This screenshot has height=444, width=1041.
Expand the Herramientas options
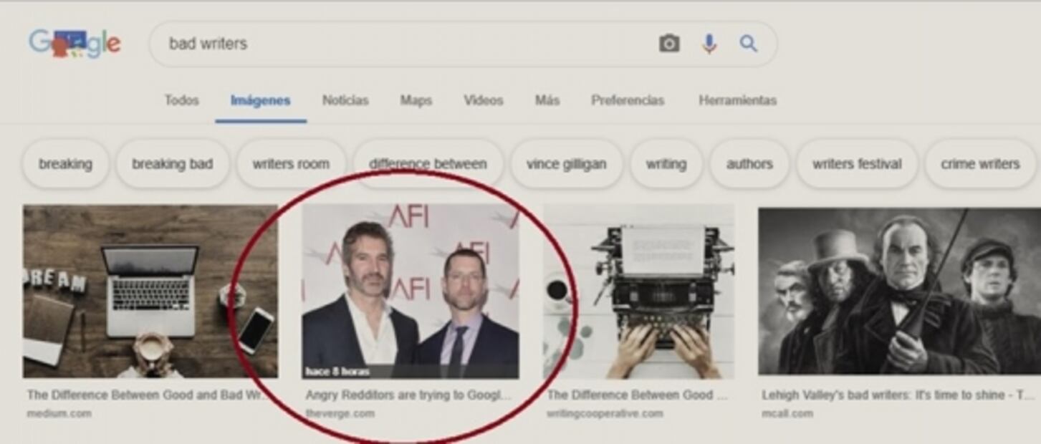(737, 100)
